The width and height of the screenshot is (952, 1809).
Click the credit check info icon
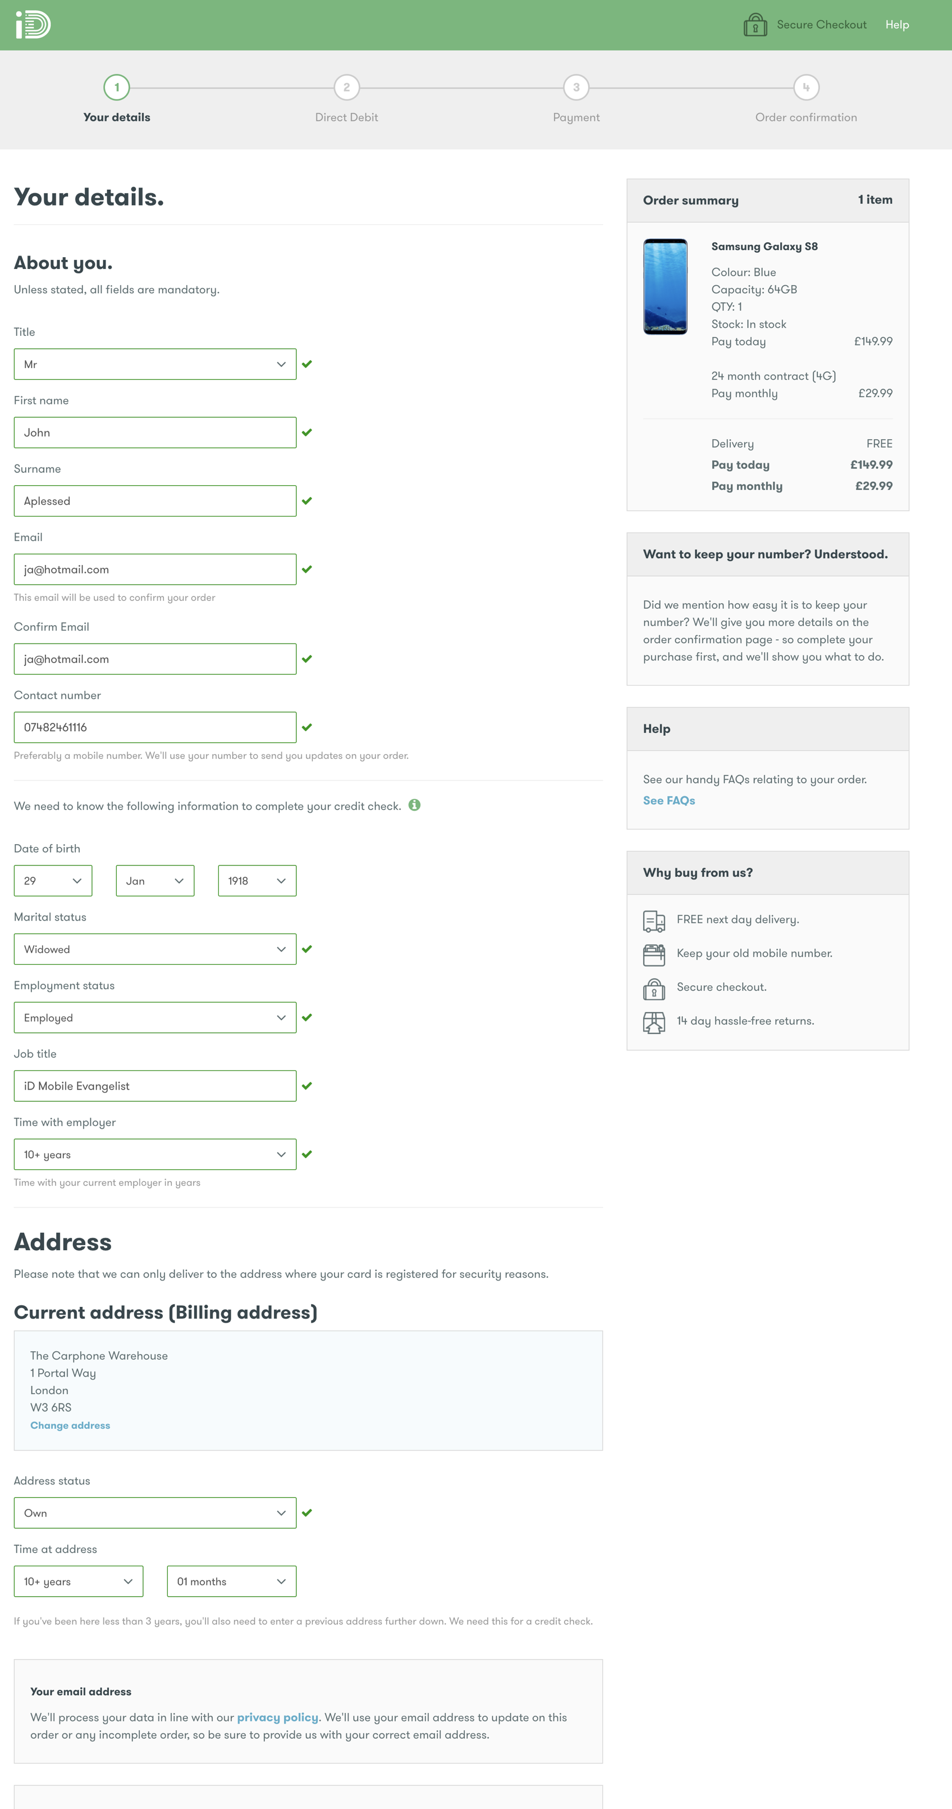414,805
